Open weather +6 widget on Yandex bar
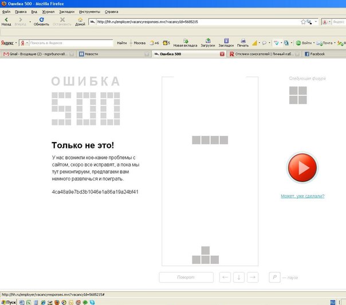 click(x=154, y=43)
